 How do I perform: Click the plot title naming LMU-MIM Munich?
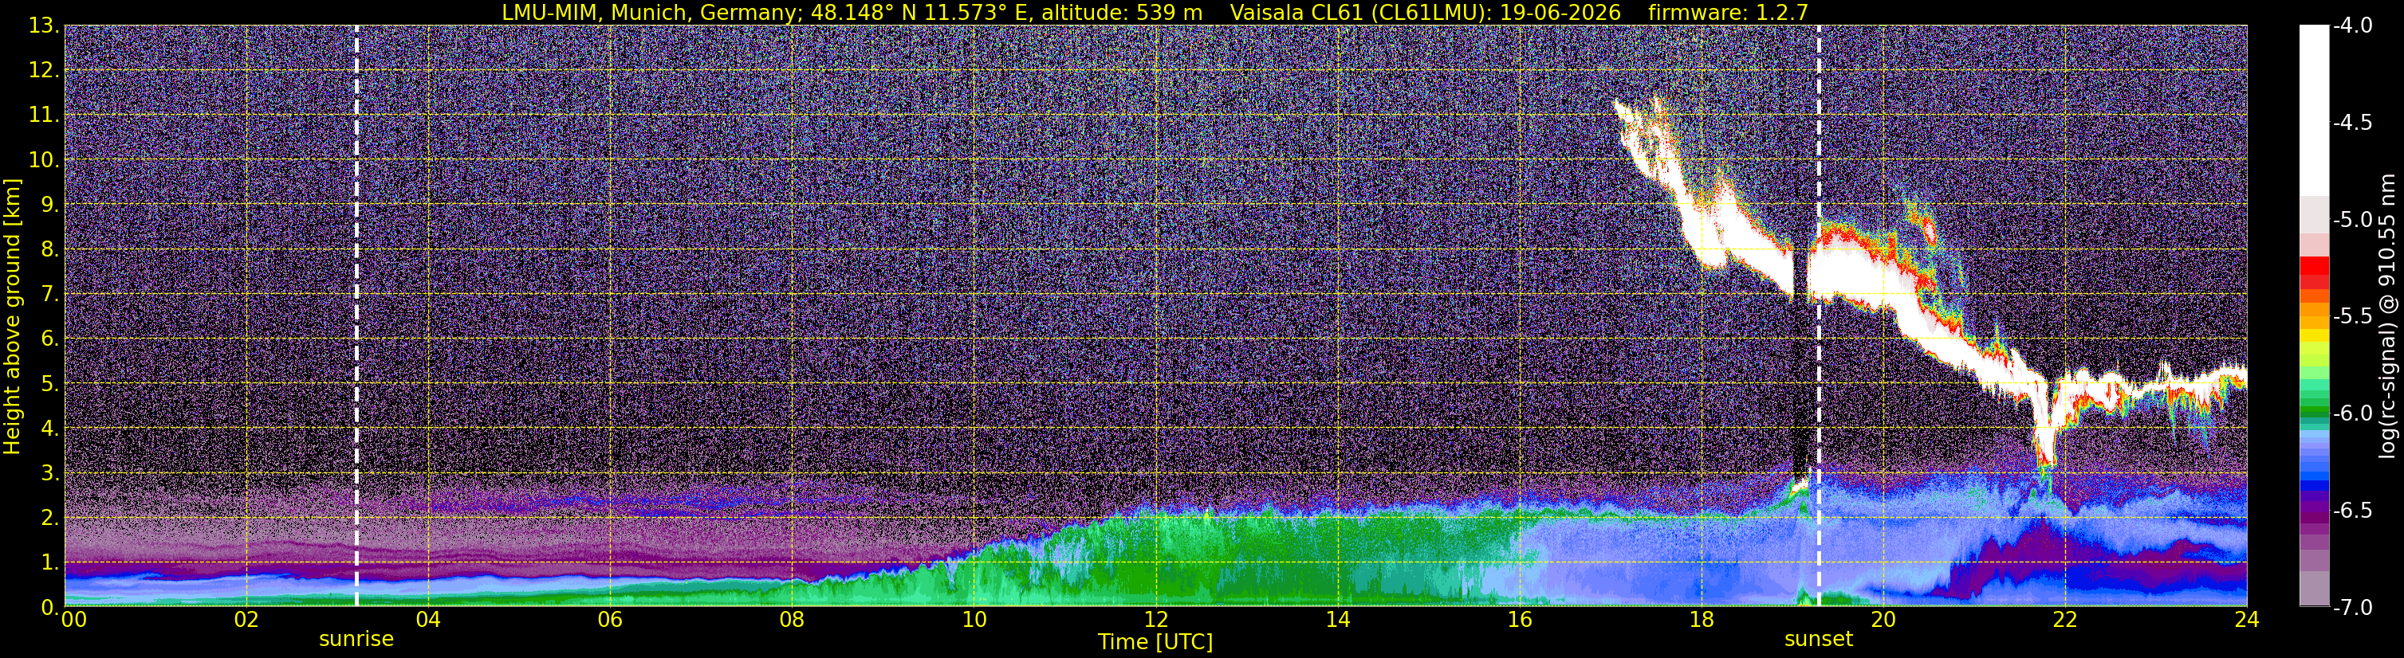(1155, 12)
